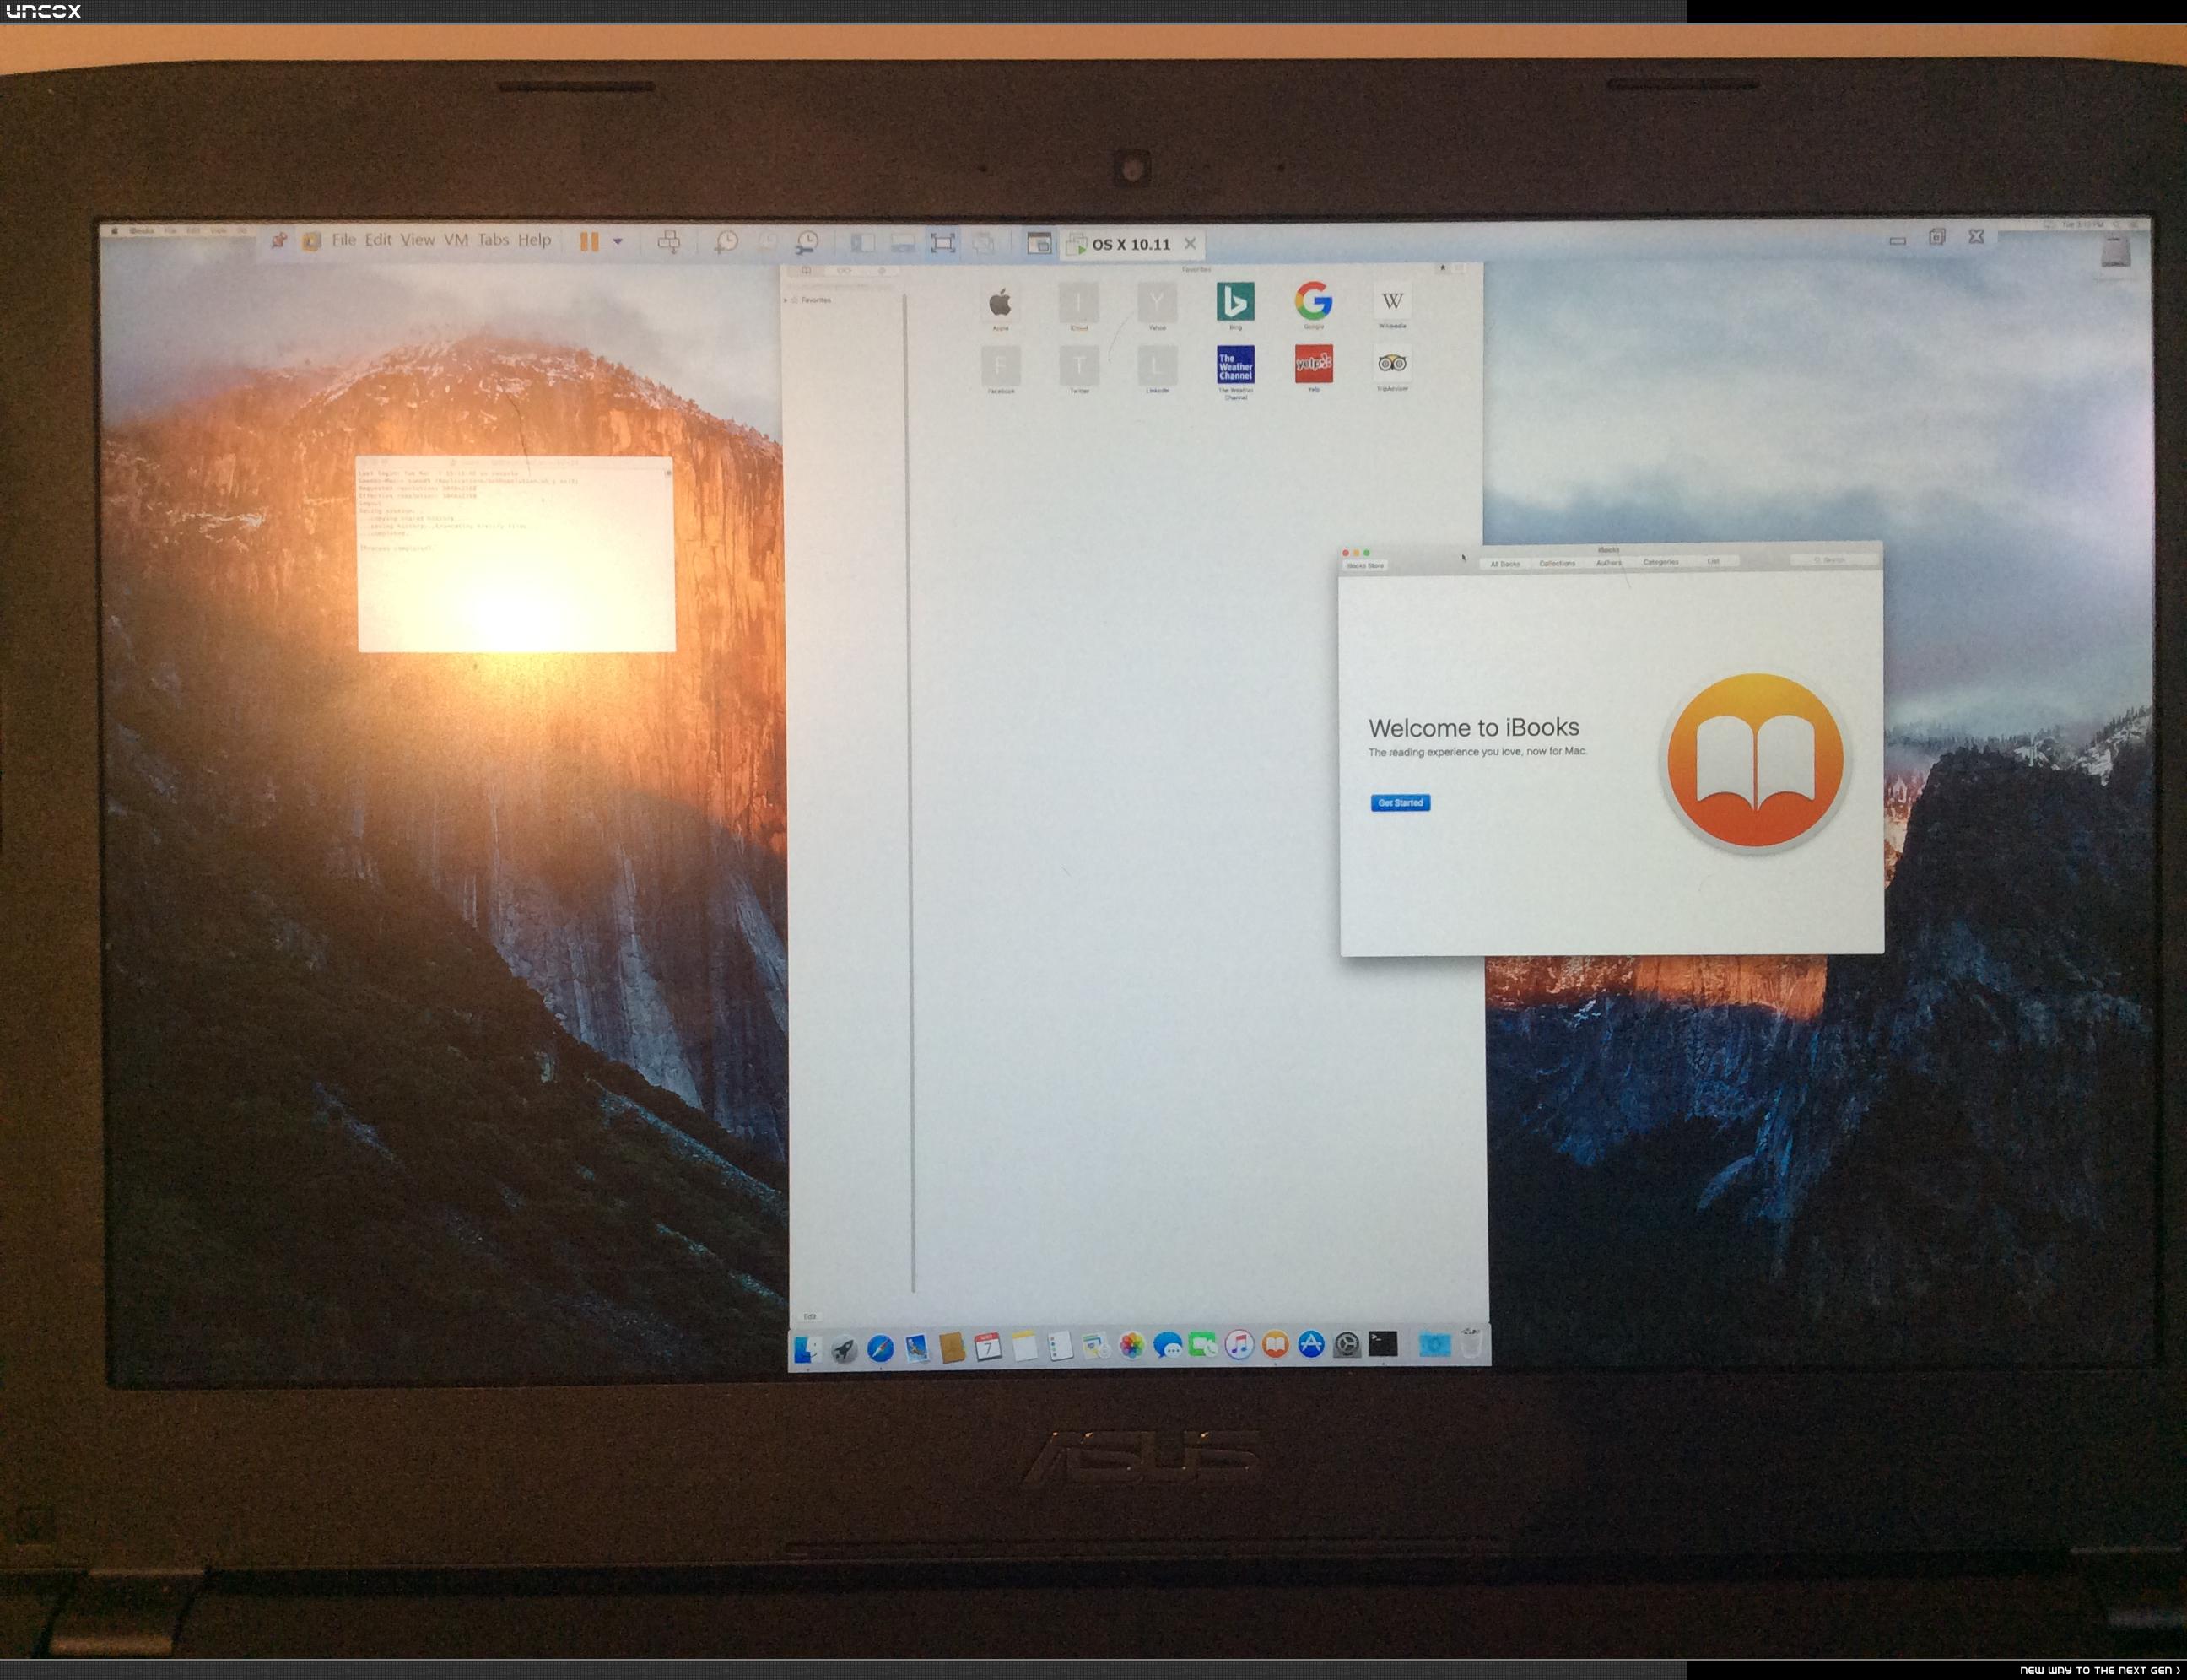Viewport: 2187px width, 1680px height.
Task: Expand Favorites in the Safari sidebar
Action: pos(786,300)
